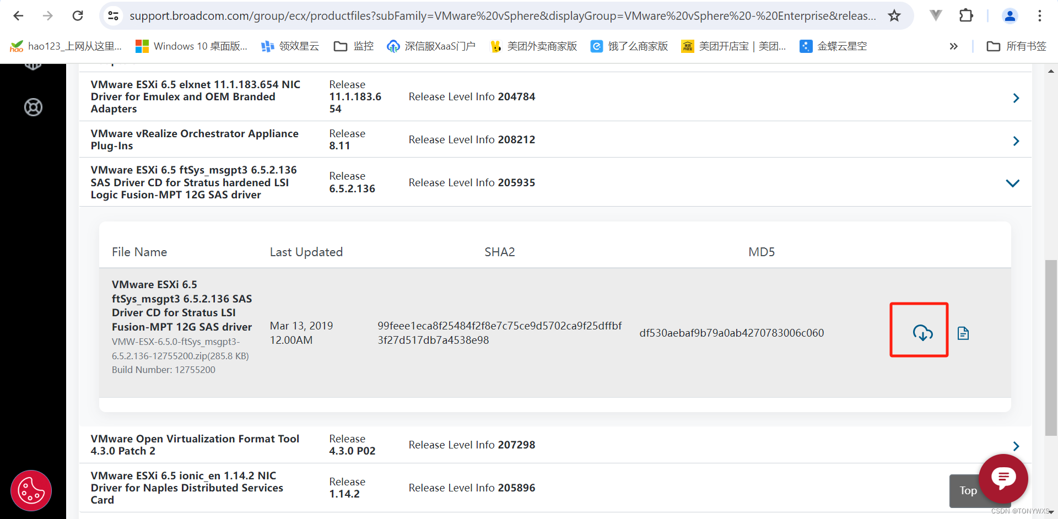1058x519 pixels.
Task: Reload the page with the refresh icon
Action: click(x=78, y=16)
